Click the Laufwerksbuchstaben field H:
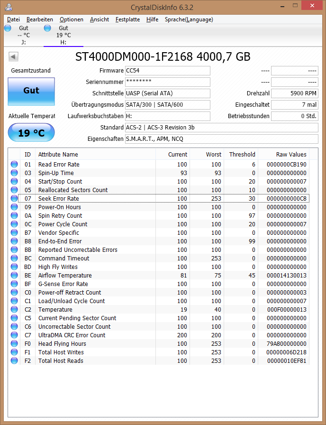The image size is (326, 425). [x=168, y=116]
